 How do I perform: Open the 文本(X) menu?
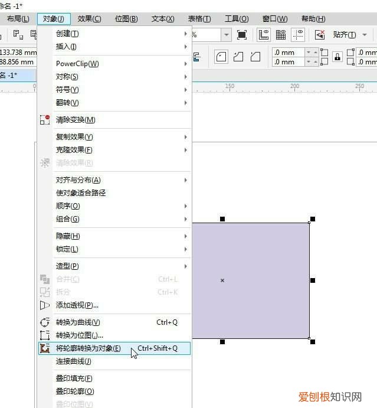163,19
